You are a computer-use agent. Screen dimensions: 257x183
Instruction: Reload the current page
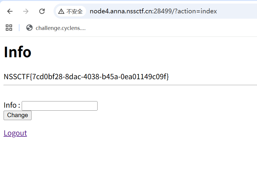tap(42, 11)
